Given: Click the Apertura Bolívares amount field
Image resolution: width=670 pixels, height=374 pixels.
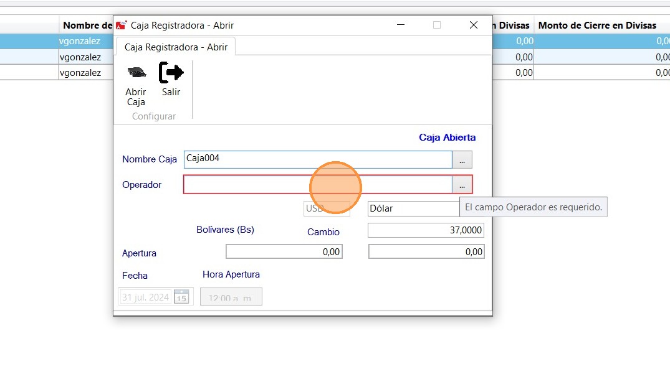Looking at the screenshot, I should pos(284,251).
